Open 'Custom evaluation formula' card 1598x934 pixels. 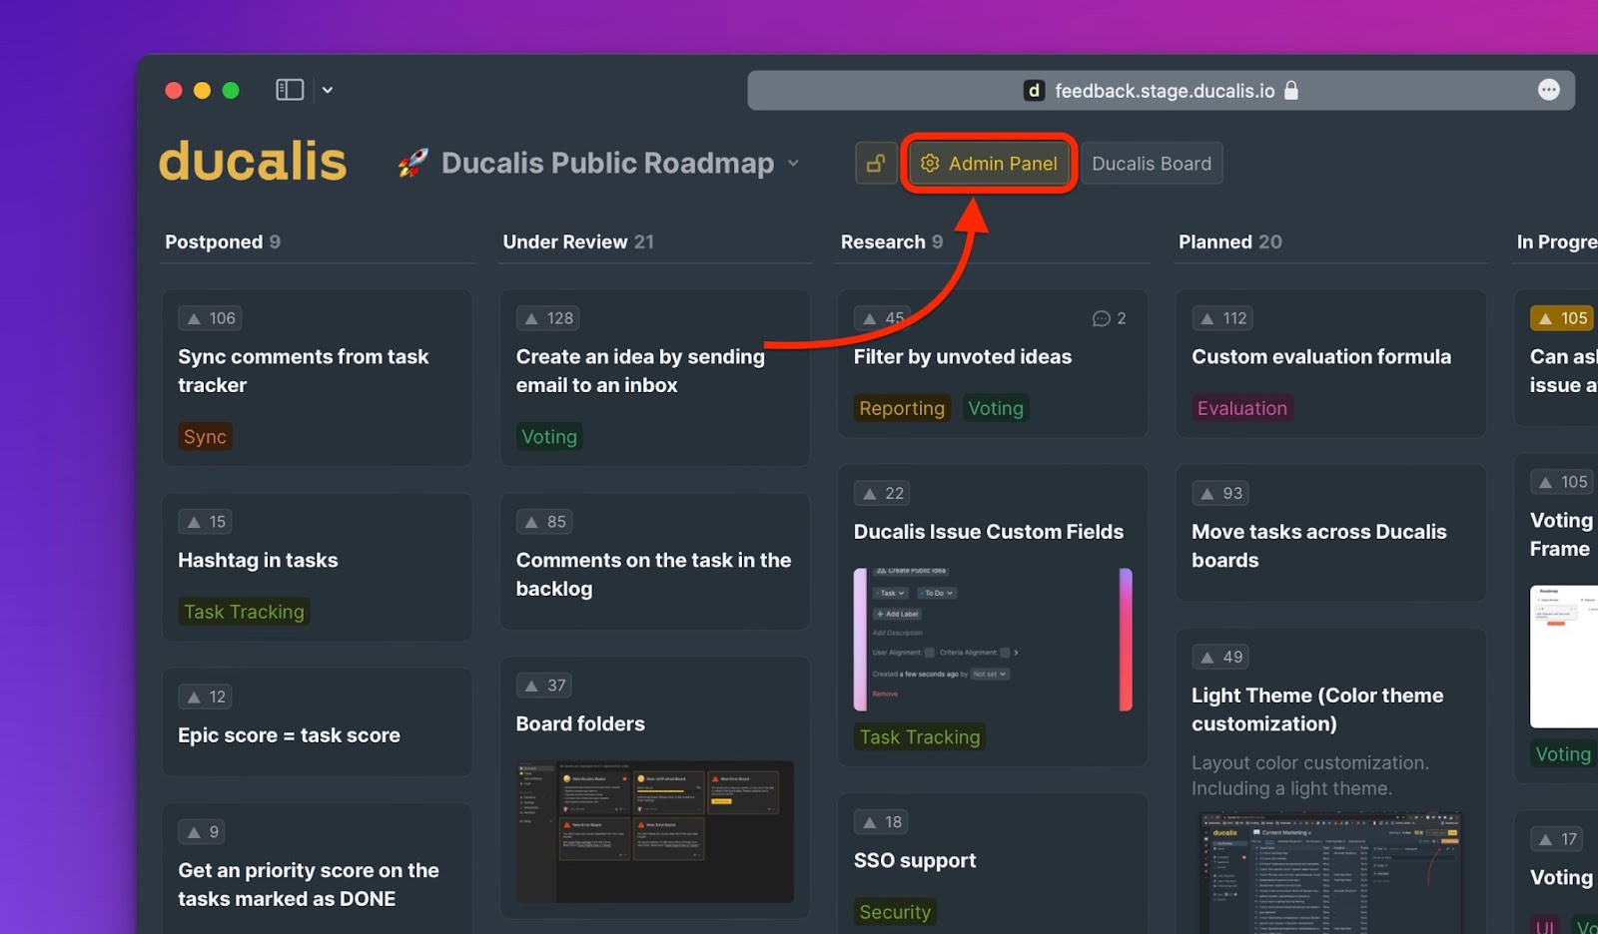pos(1321,356)
